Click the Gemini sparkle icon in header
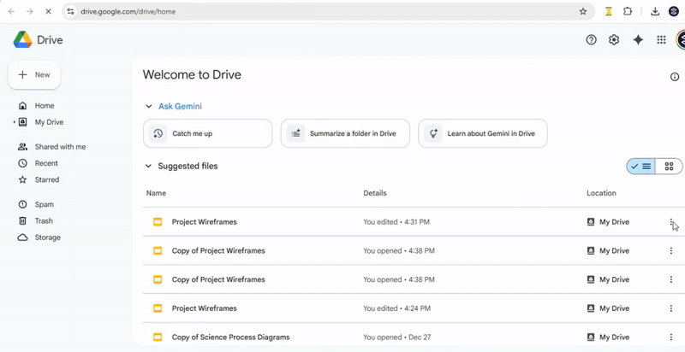Screen dimensions: 685x352 [638, 40]
